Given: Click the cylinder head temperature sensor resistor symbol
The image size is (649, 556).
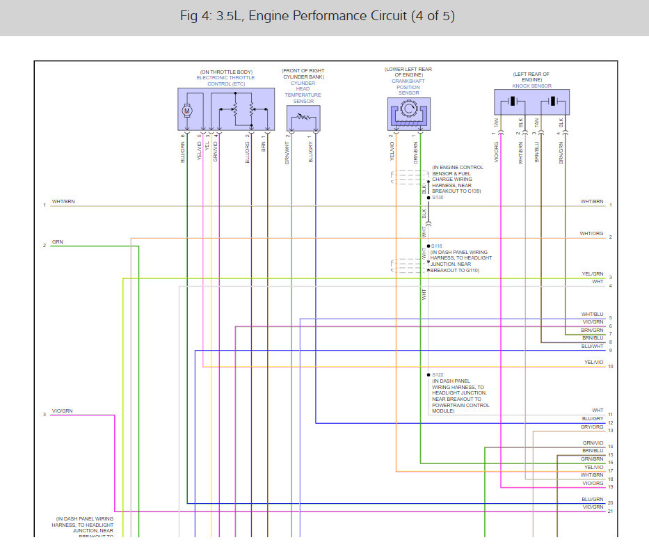Looking at the screenshot, I should pyautogui.click(x=303, y=118).
